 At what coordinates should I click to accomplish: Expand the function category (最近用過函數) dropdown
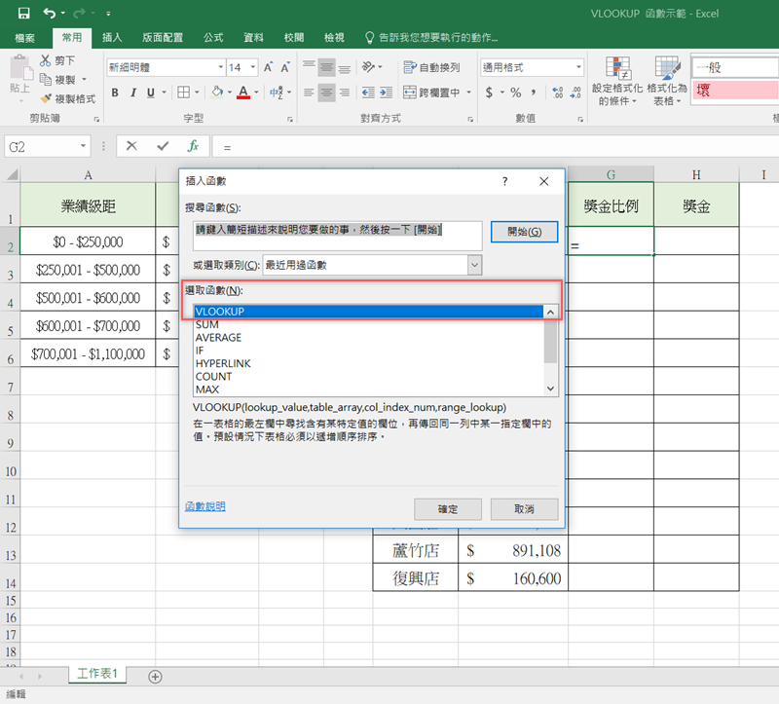474,265
